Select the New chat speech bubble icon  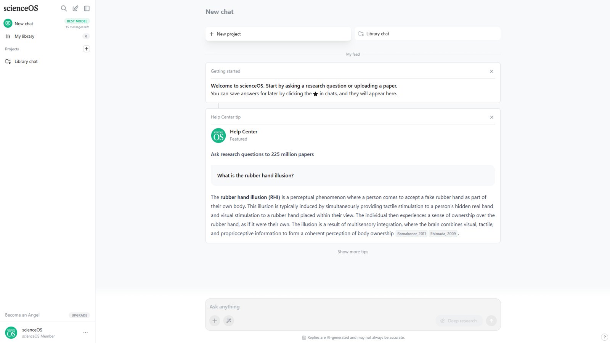[x=8, y=23]
